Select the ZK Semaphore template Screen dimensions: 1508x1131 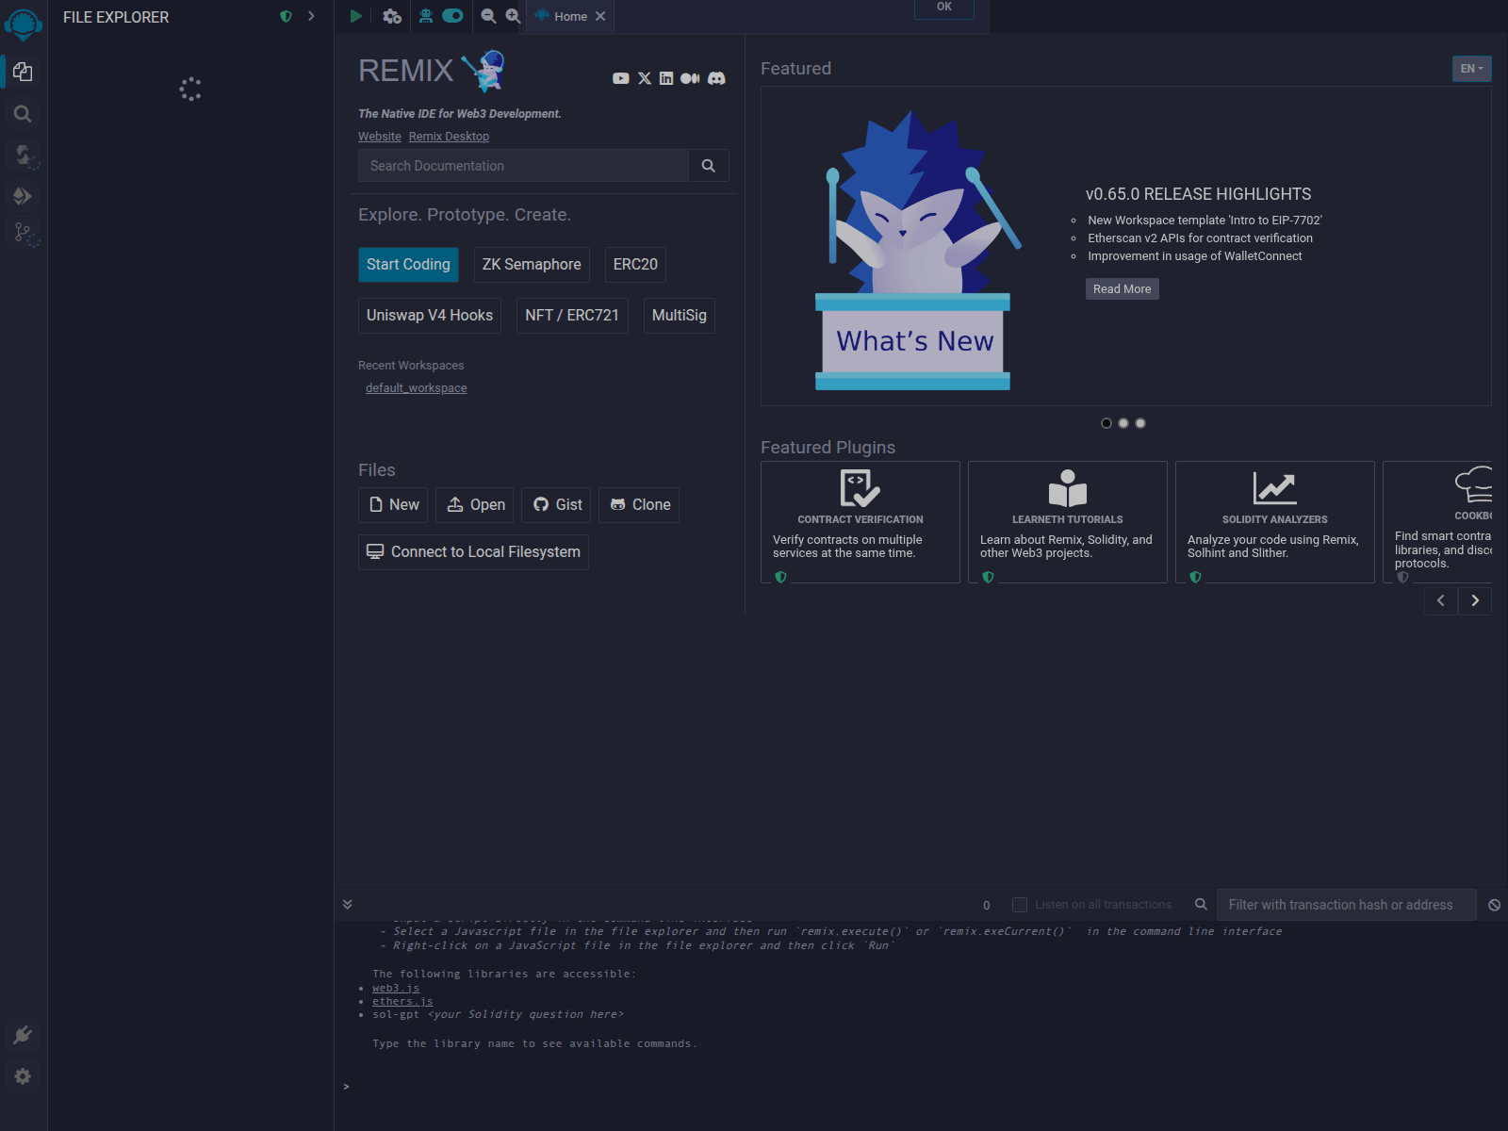[x=532, y=265]
